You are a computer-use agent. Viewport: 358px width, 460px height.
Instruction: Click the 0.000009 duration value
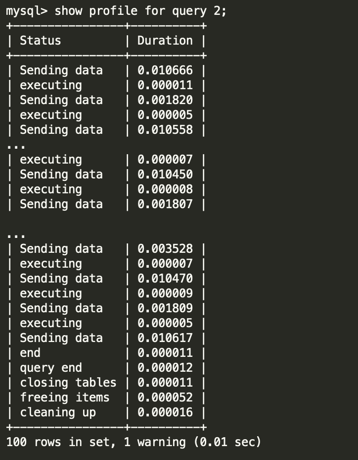point(165,293)
